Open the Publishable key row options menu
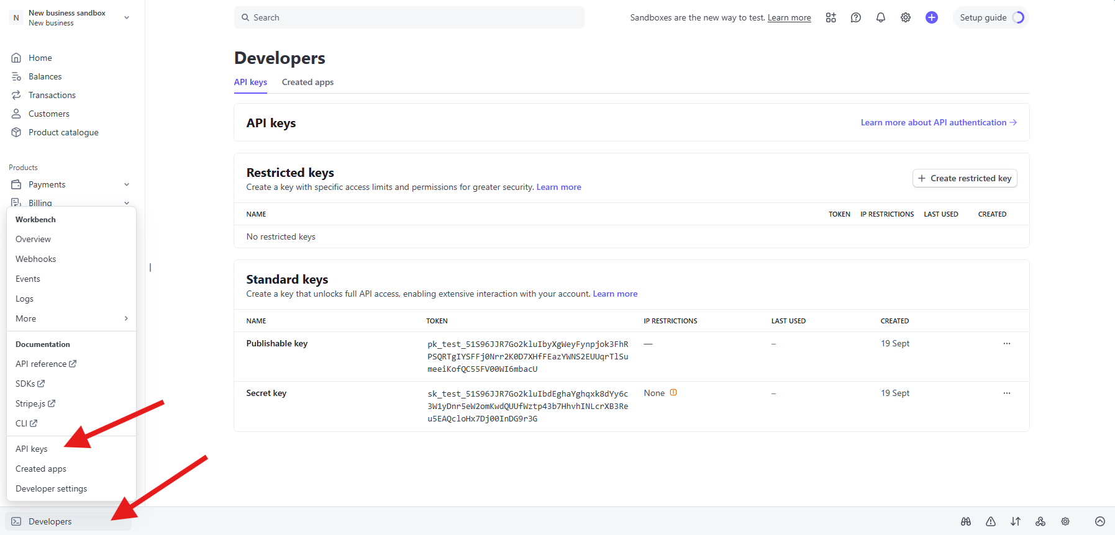Screen dimensions: 1115x535 click(1007, 343)
